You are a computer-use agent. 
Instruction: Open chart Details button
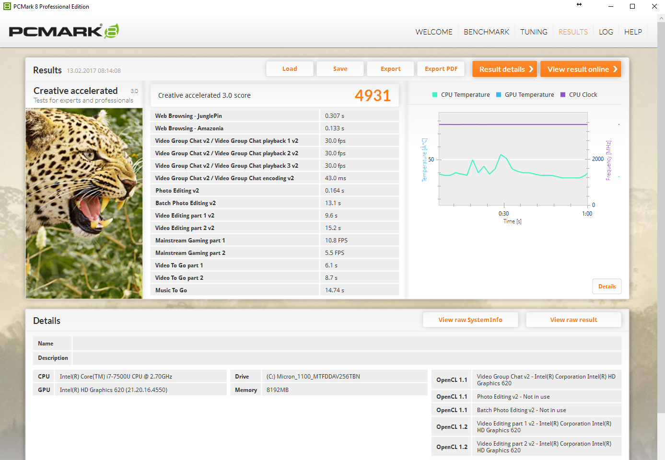(607, 287)
